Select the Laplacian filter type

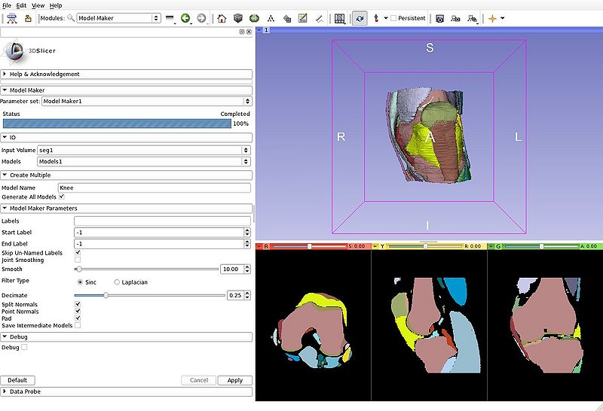pos(117,282)
